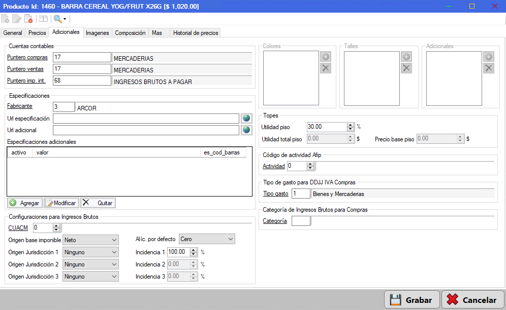Viewport: 506px width, 310px height.
Task: Click the new product toolbar icon
Action: pyautogui.click(x=5, y=19)
